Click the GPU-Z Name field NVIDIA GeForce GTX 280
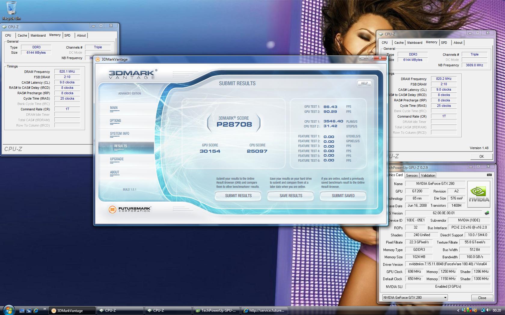The image size is (505, 315). (x=435, y=184)
